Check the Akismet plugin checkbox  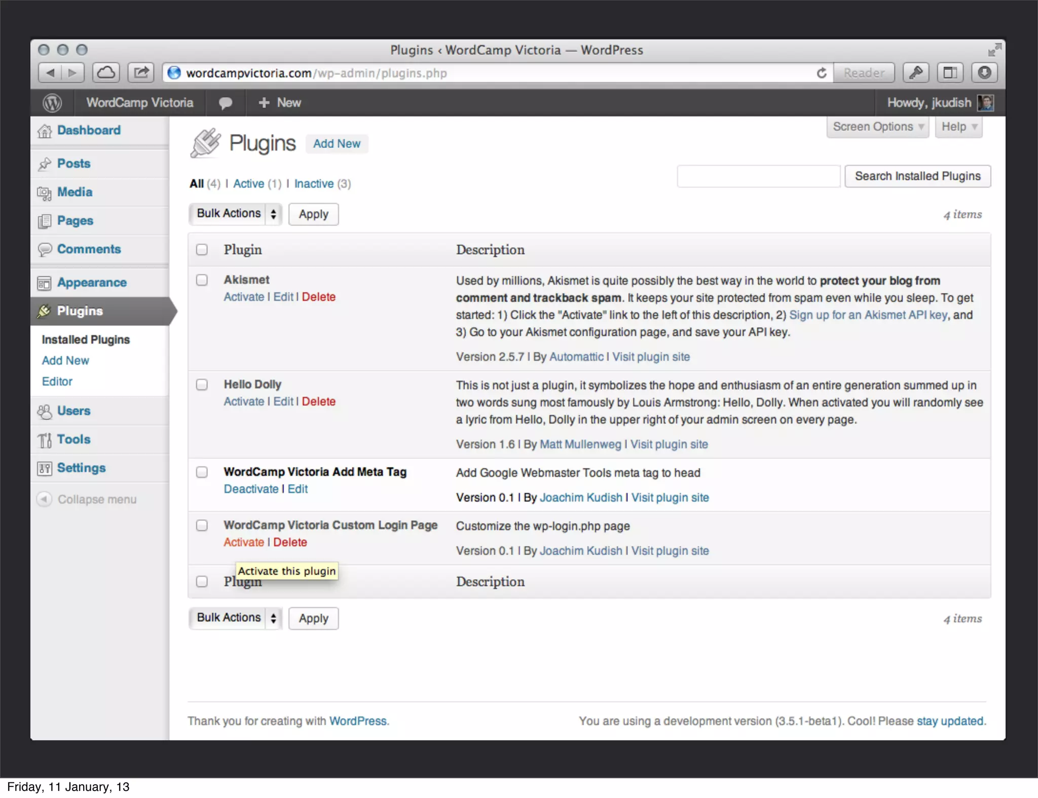click(x=202, y=280)
